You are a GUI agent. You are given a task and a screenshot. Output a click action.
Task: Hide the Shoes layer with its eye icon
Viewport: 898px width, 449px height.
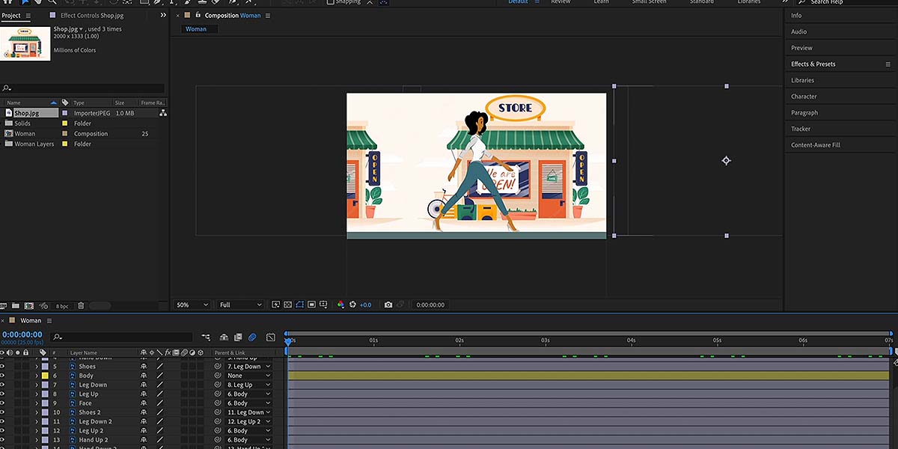click(3, 367)
